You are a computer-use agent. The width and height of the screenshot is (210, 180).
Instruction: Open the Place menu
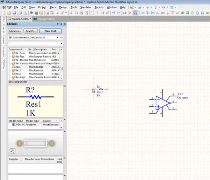52,7
